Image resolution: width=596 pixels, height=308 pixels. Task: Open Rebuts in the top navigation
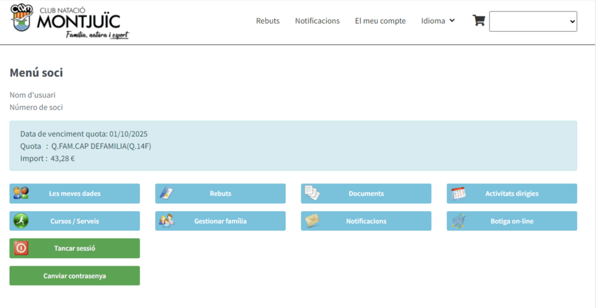point(267,21)
